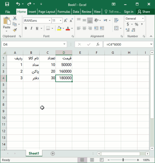Click the Save icon in title bar
The height and width of the screenshot is (163, 155).
[x=7, y=4]
